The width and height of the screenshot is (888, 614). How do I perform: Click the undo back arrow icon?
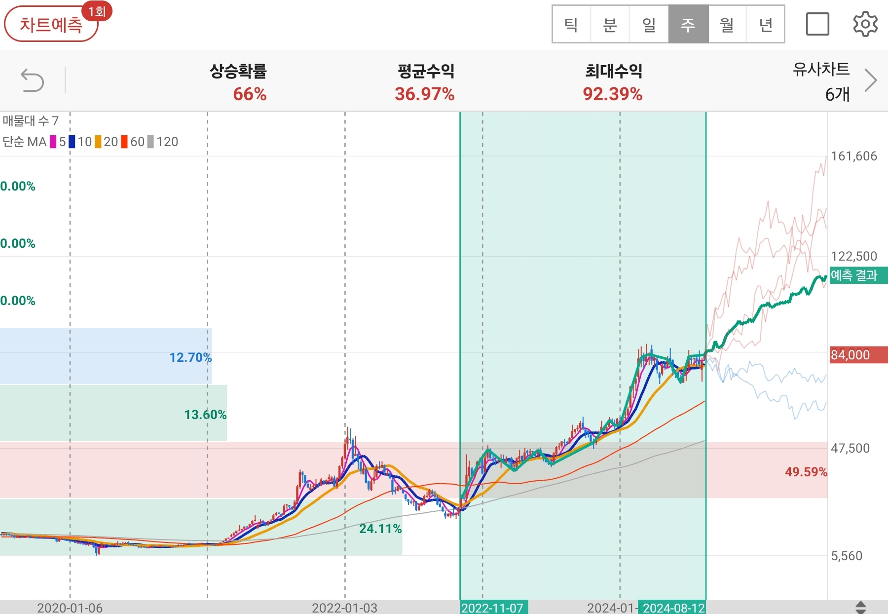coord(33,80)
